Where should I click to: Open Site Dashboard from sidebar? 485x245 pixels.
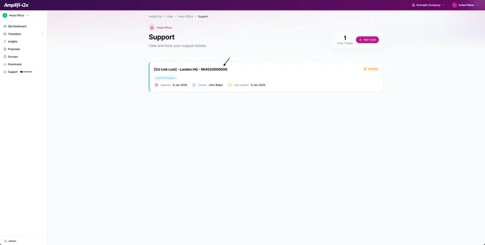(x=17, y=26)
